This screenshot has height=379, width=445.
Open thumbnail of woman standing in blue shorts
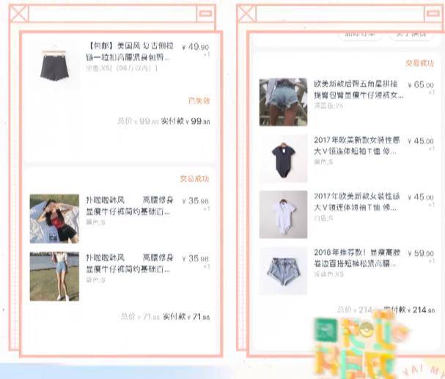(54, 276)
